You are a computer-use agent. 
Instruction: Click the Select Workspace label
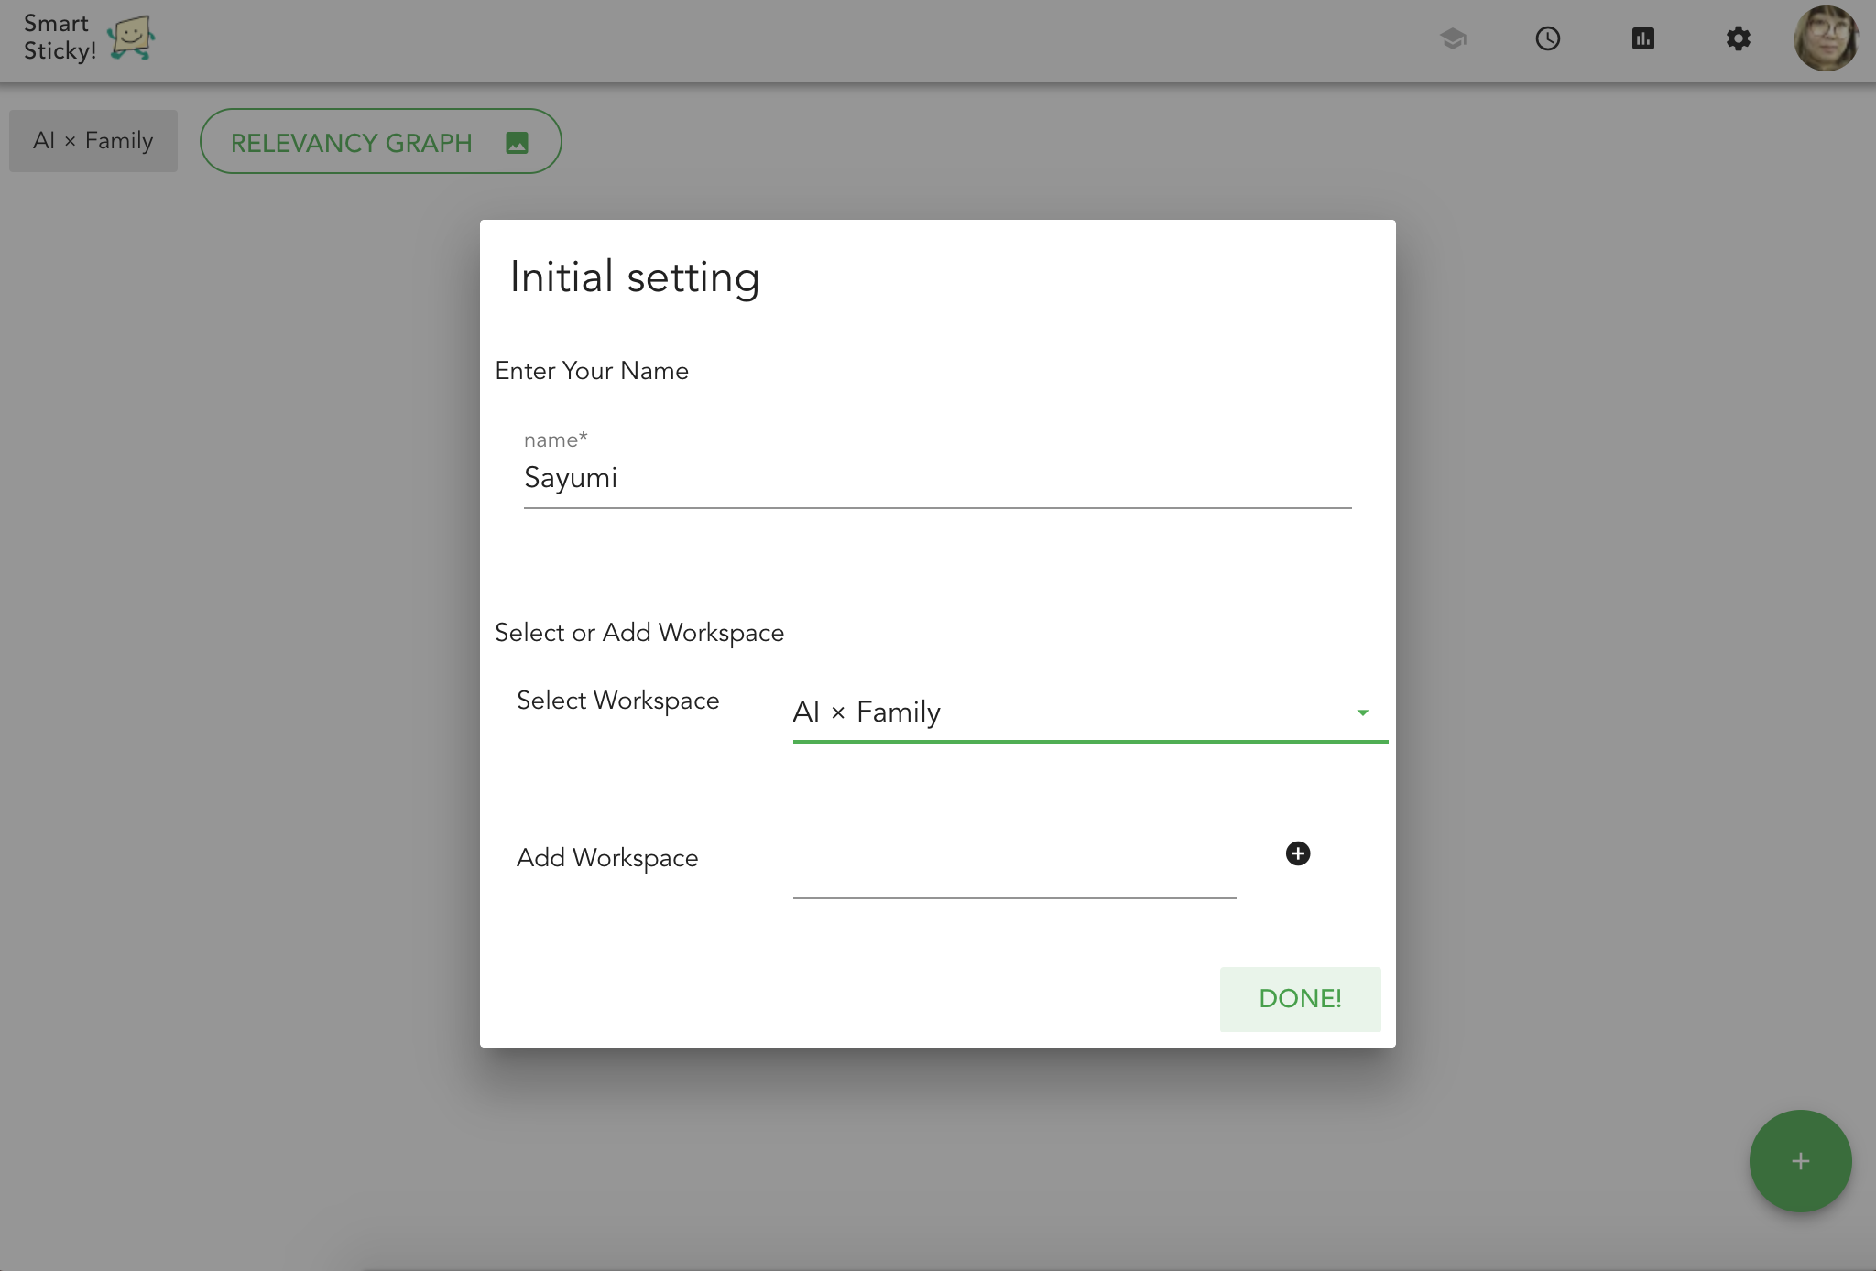pos(617,701)
